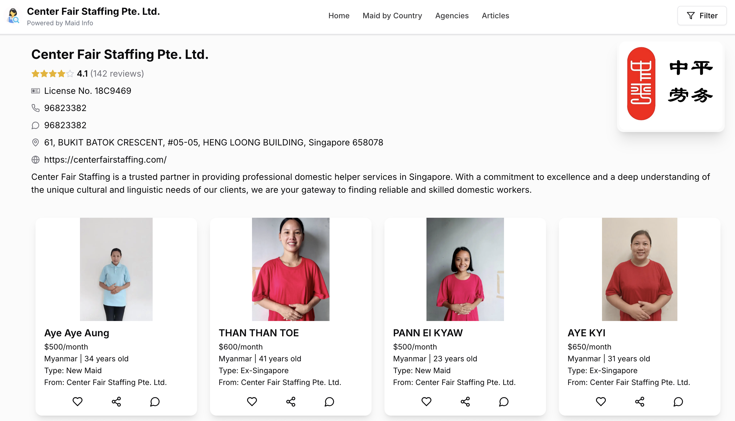Share THAN THAN TOE's profile

[x=291, y=402]
